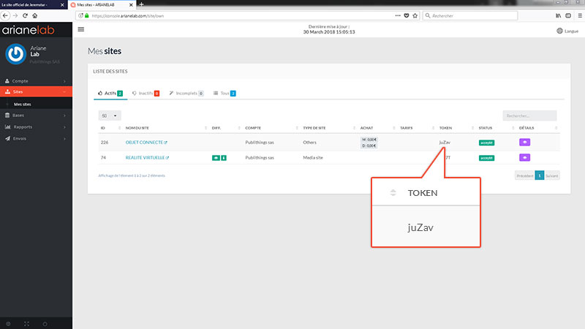Image resolution: width=585 pixels, height=329 pixels.
Task: Click the browser forward arrow
Action: pos(15,15)
